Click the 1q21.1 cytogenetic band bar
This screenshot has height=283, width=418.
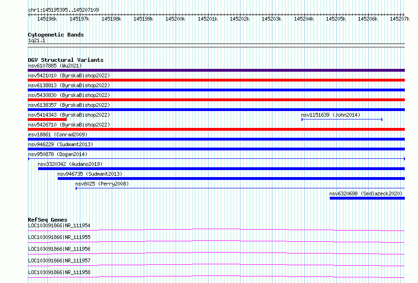click(216, 45)
